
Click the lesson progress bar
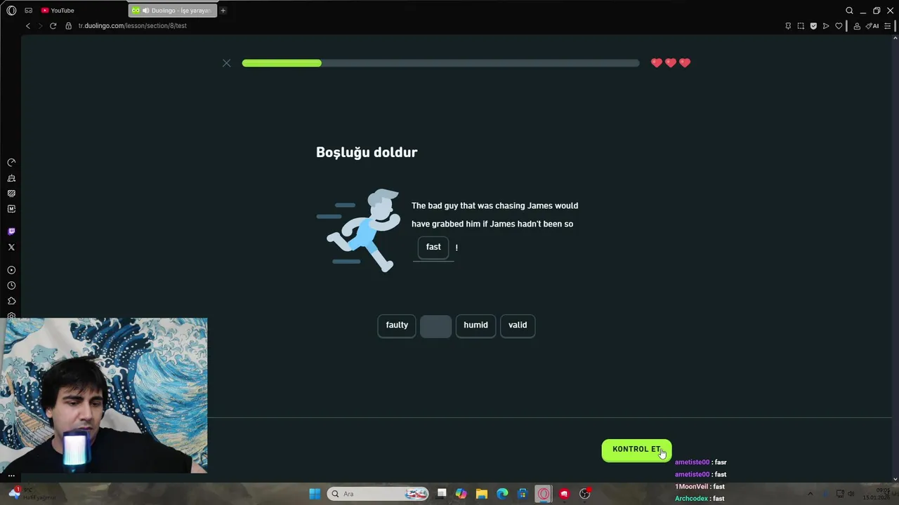tap(440, 63)
